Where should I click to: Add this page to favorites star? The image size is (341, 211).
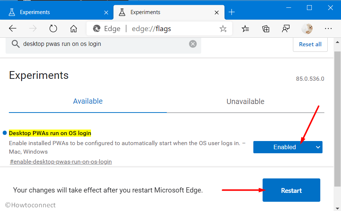[223, 29]
